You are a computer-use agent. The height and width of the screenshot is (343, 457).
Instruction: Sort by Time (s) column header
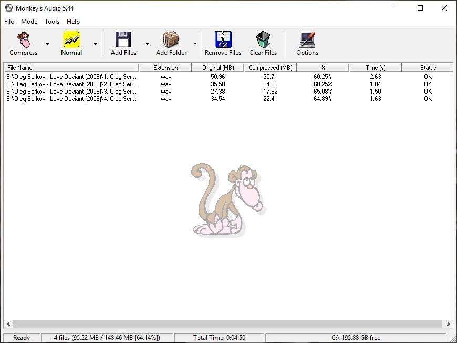(375, 67)
